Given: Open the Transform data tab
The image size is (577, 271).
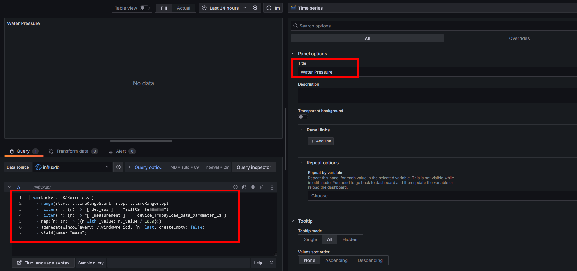Looking at the screenshot, I should 73,151.
